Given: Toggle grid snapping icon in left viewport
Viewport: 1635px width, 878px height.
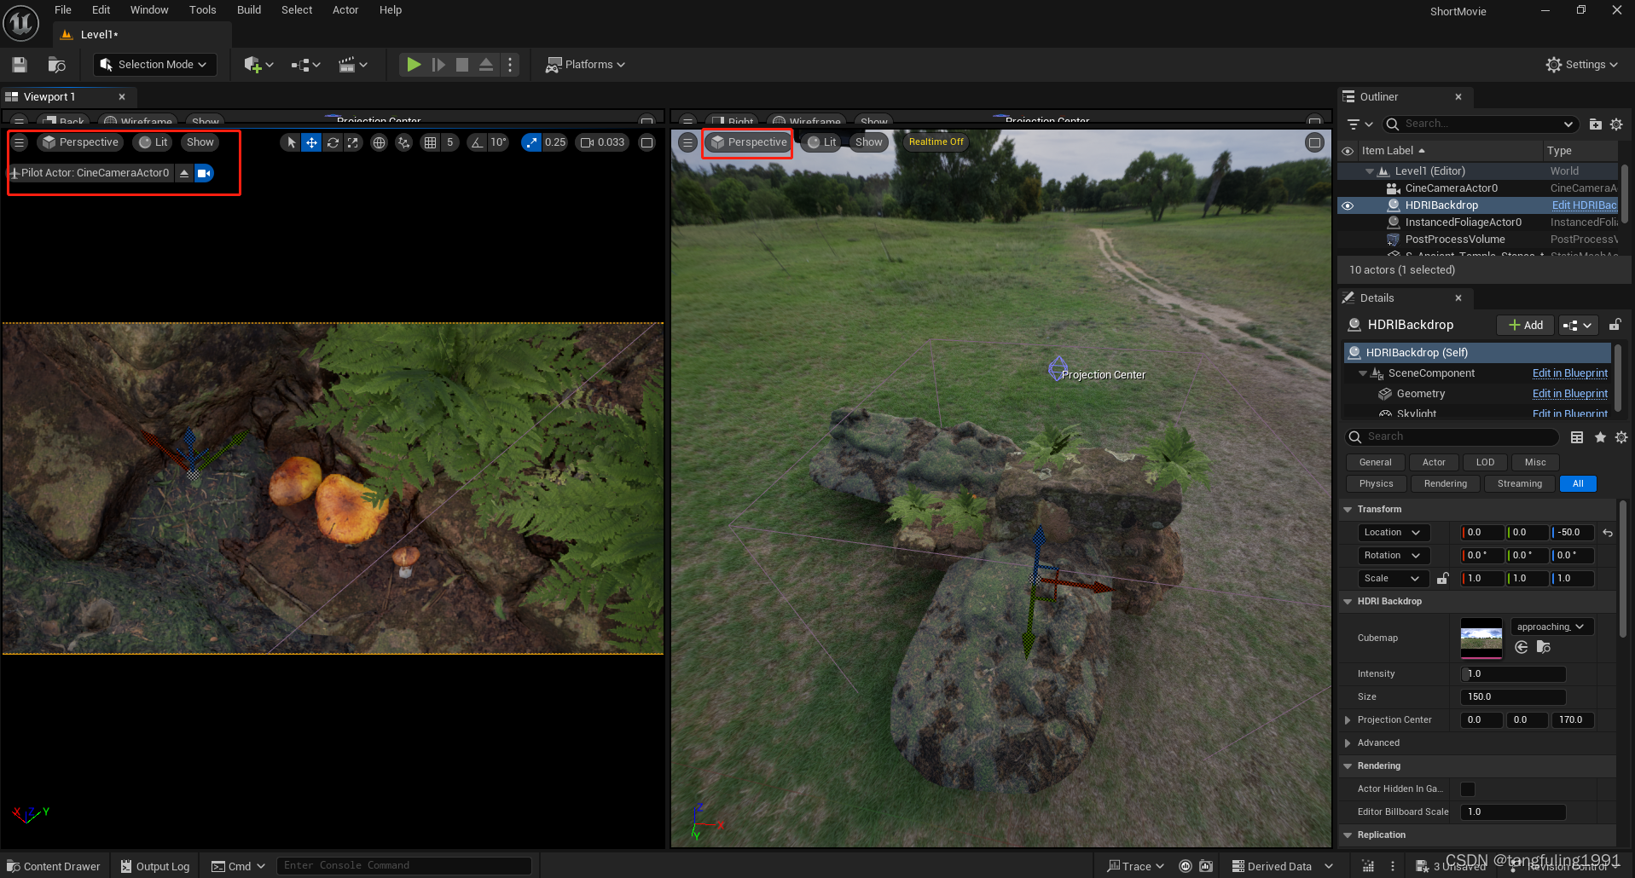Looking at the screenshot, I should pos(431,142).
